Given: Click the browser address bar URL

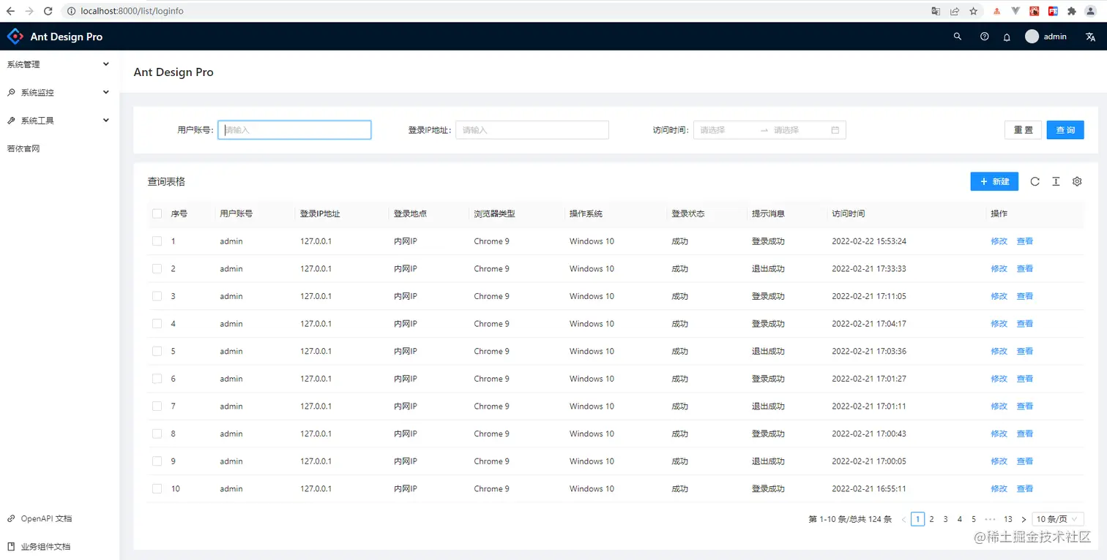Looking at the screenshot, I should click(132, 11).
